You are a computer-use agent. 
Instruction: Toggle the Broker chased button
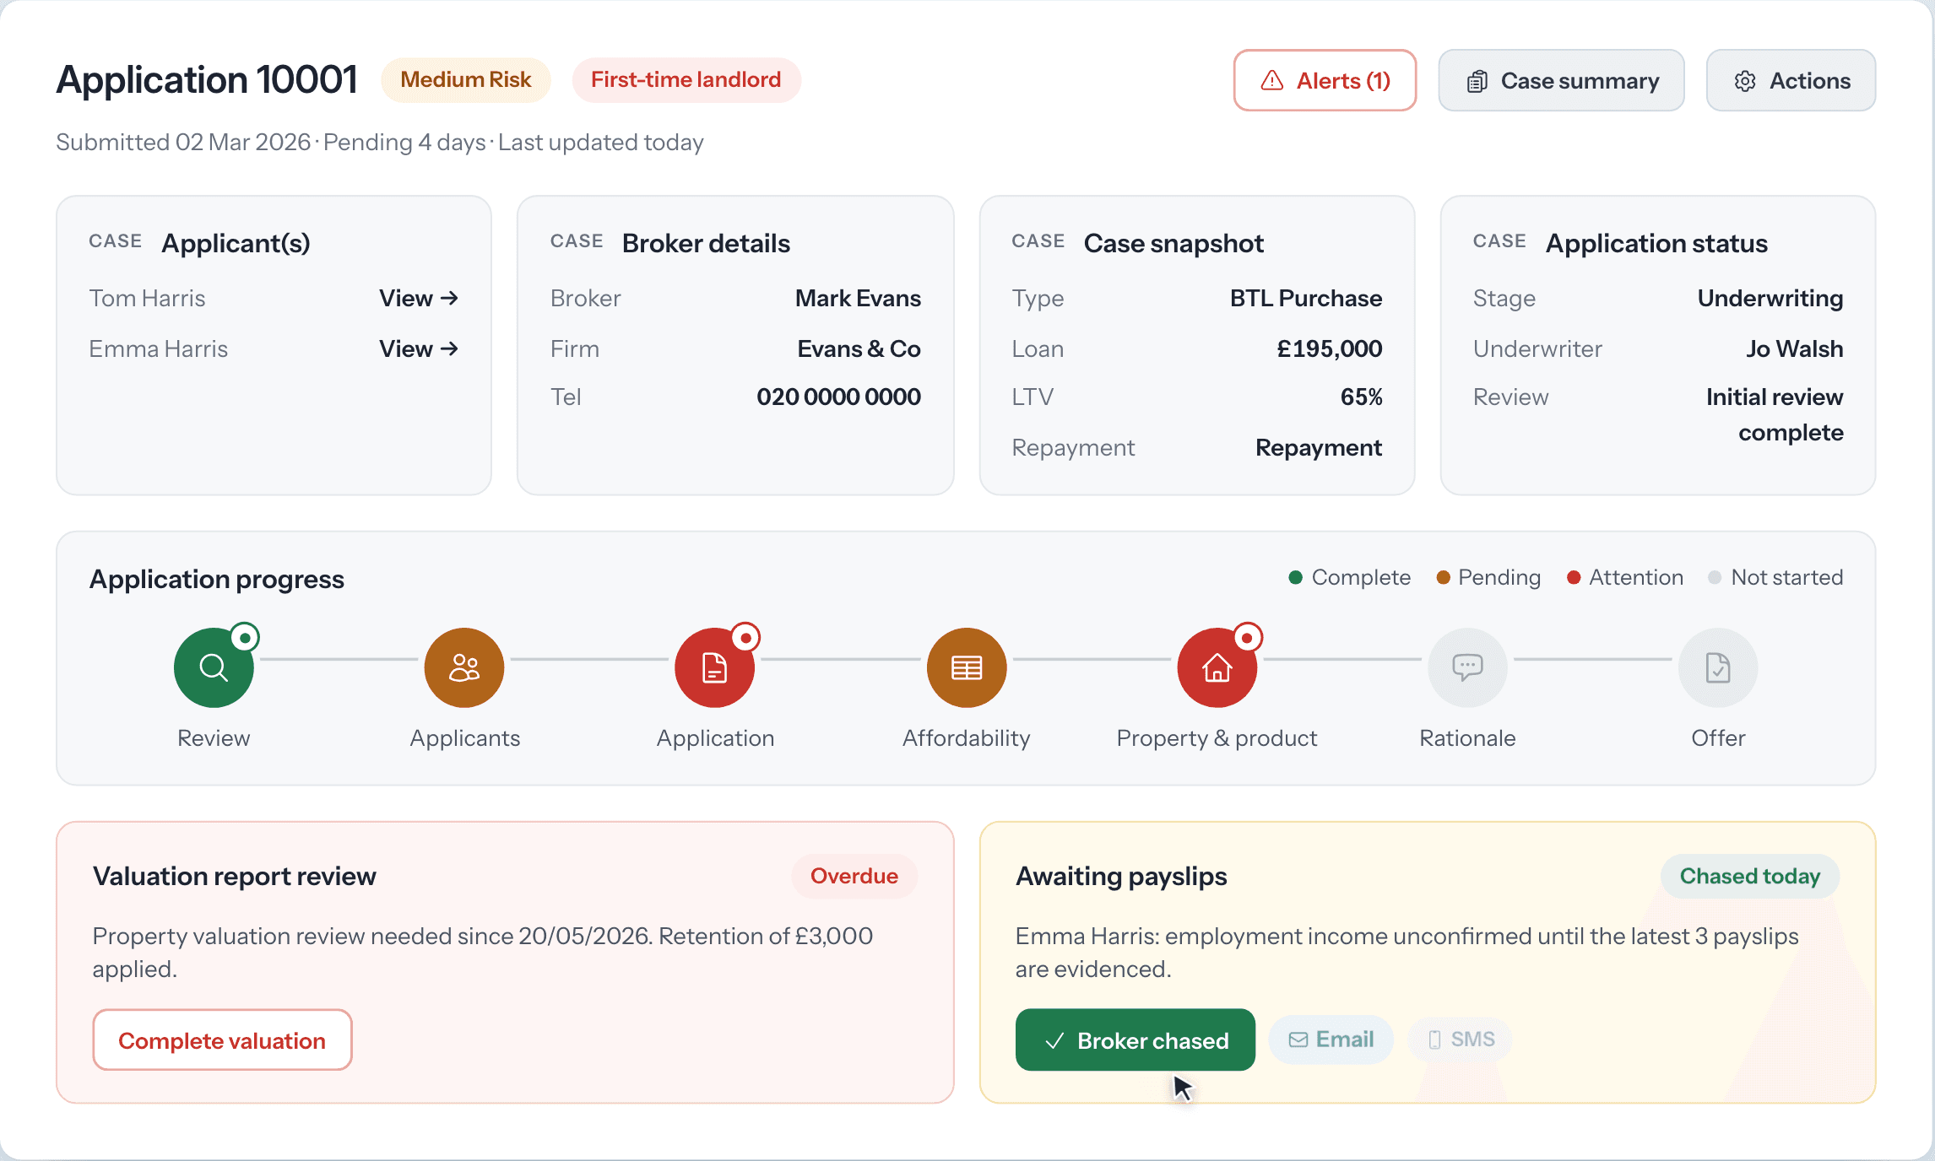click(x=1135, y=1039)
